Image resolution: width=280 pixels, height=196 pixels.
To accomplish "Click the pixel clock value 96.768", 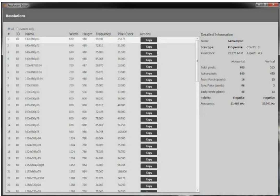I will (x=121, y=165).
